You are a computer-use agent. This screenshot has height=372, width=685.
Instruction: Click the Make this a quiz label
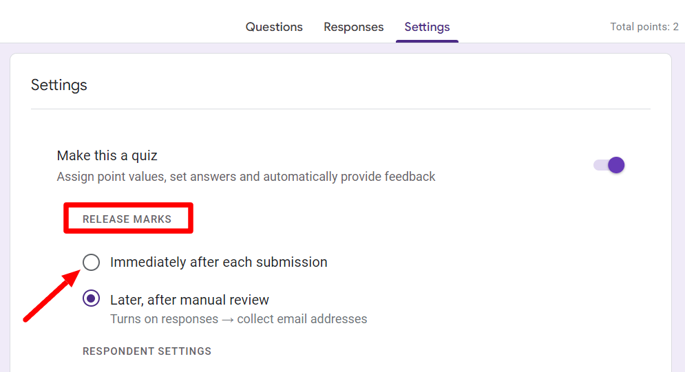[x=107, y=155]
